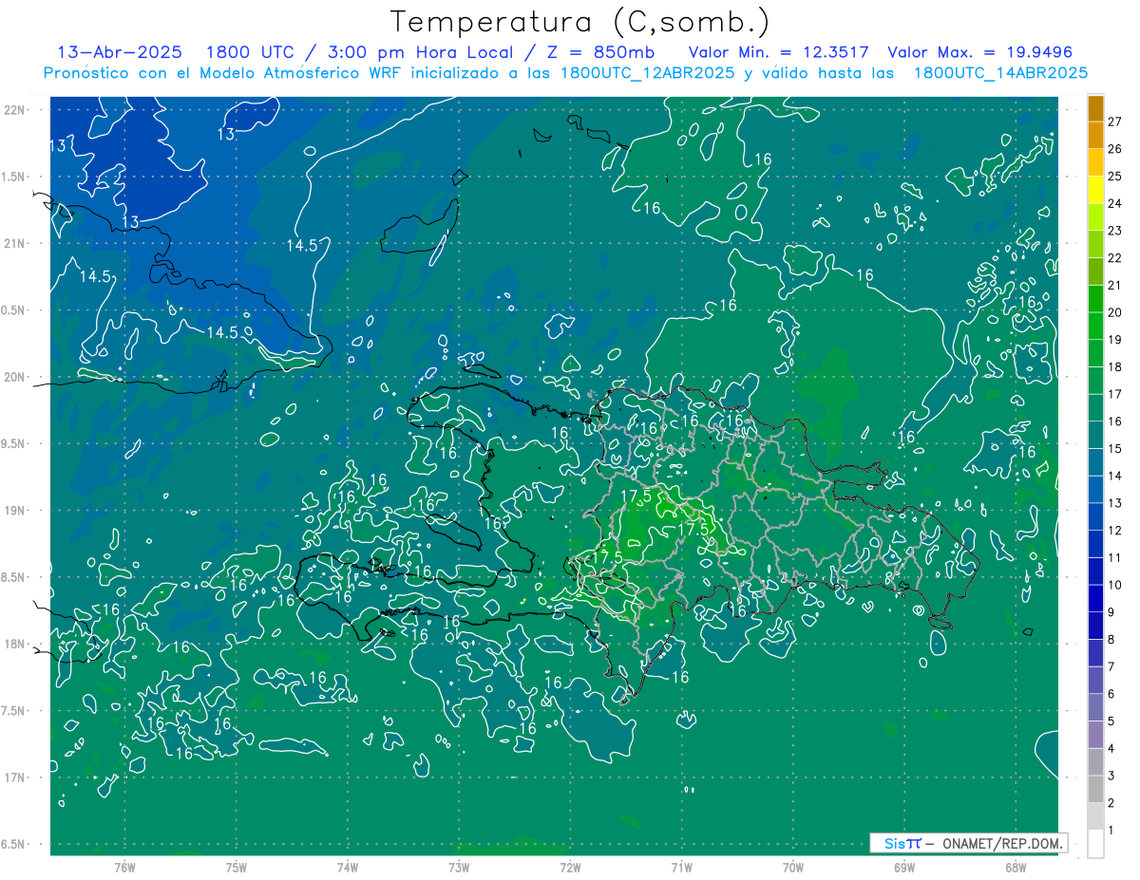This screenshot has width=1140, height=880.
Task: Click the color legend label "14"
Action: [1115, 476]
